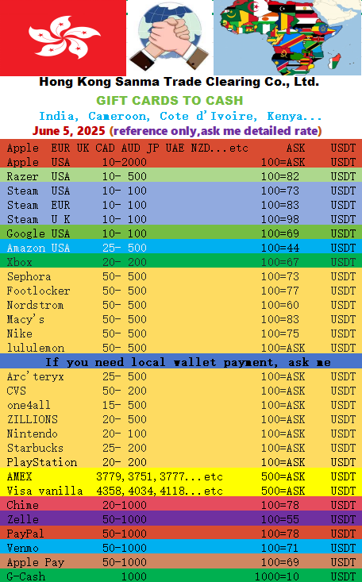Click the 'Visa vanilla' label
This screenshot has height=582, width=362.
point(44,491)
